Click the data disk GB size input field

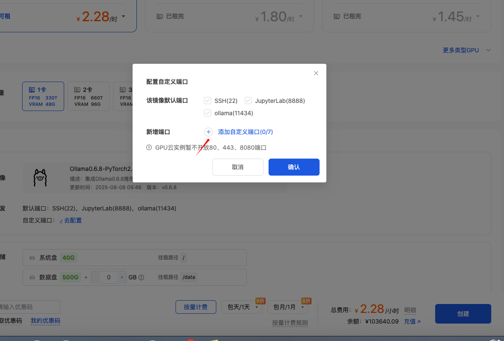tap(109, 277)
